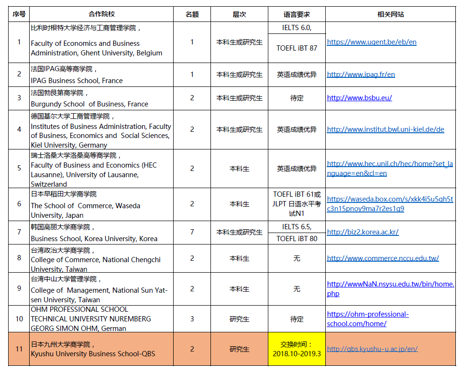463x372 pixels.
Task: Click the National Chengchi University cell
Action: [101, 258]
